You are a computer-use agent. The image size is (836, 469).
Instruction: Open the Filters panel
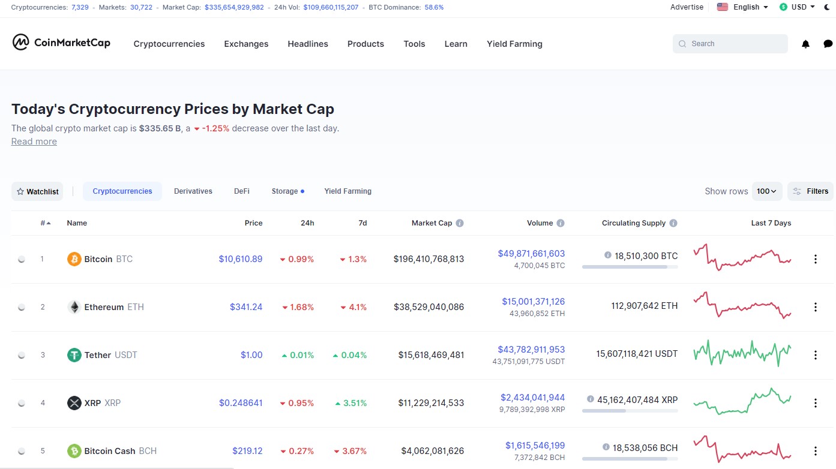point(810,191)
